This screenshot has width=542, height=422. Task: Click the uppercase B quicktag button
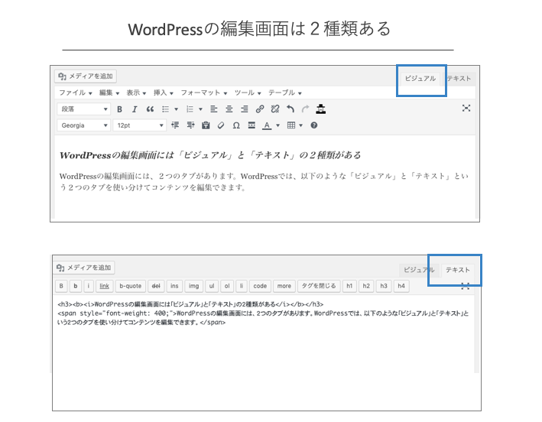click(x=61, y=286)
